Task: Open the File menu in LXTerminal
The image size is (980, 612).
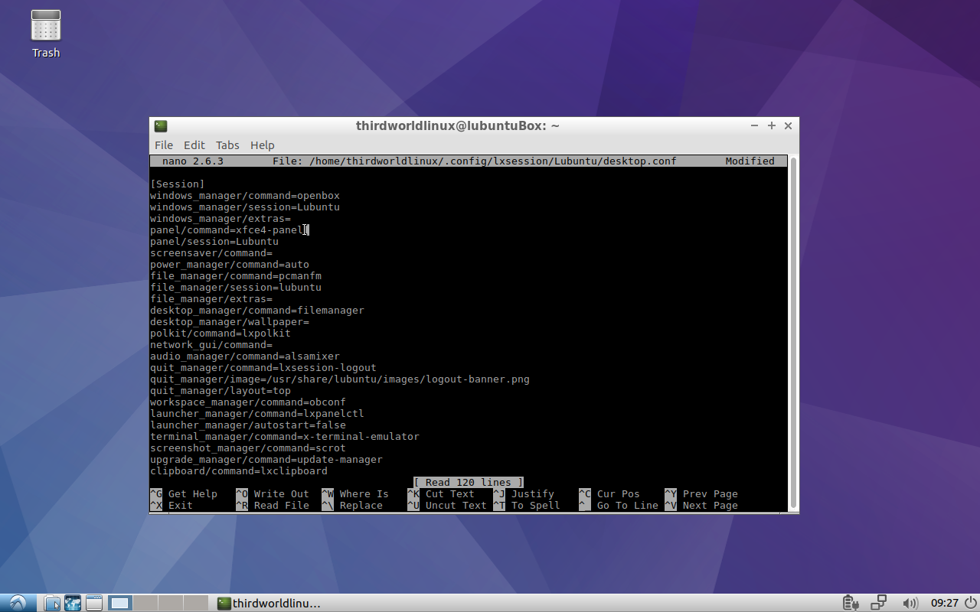Action: coord(163,145)
